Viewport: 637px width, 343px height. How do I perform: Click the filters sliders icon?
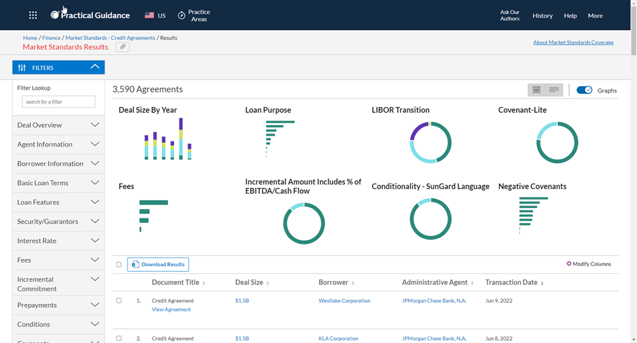22,68
